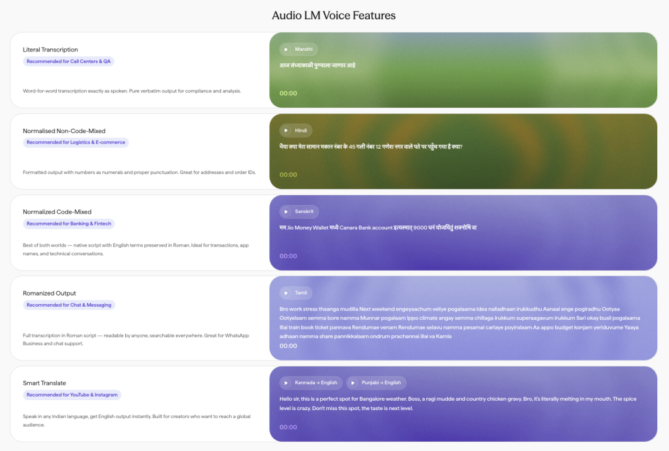Click the Jio Money Wallet transcript line

tap(378, 228)
